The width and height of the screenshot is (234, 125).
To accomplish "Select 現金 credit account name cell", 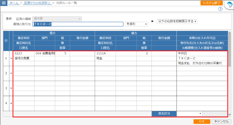I will tap(106, 58).
